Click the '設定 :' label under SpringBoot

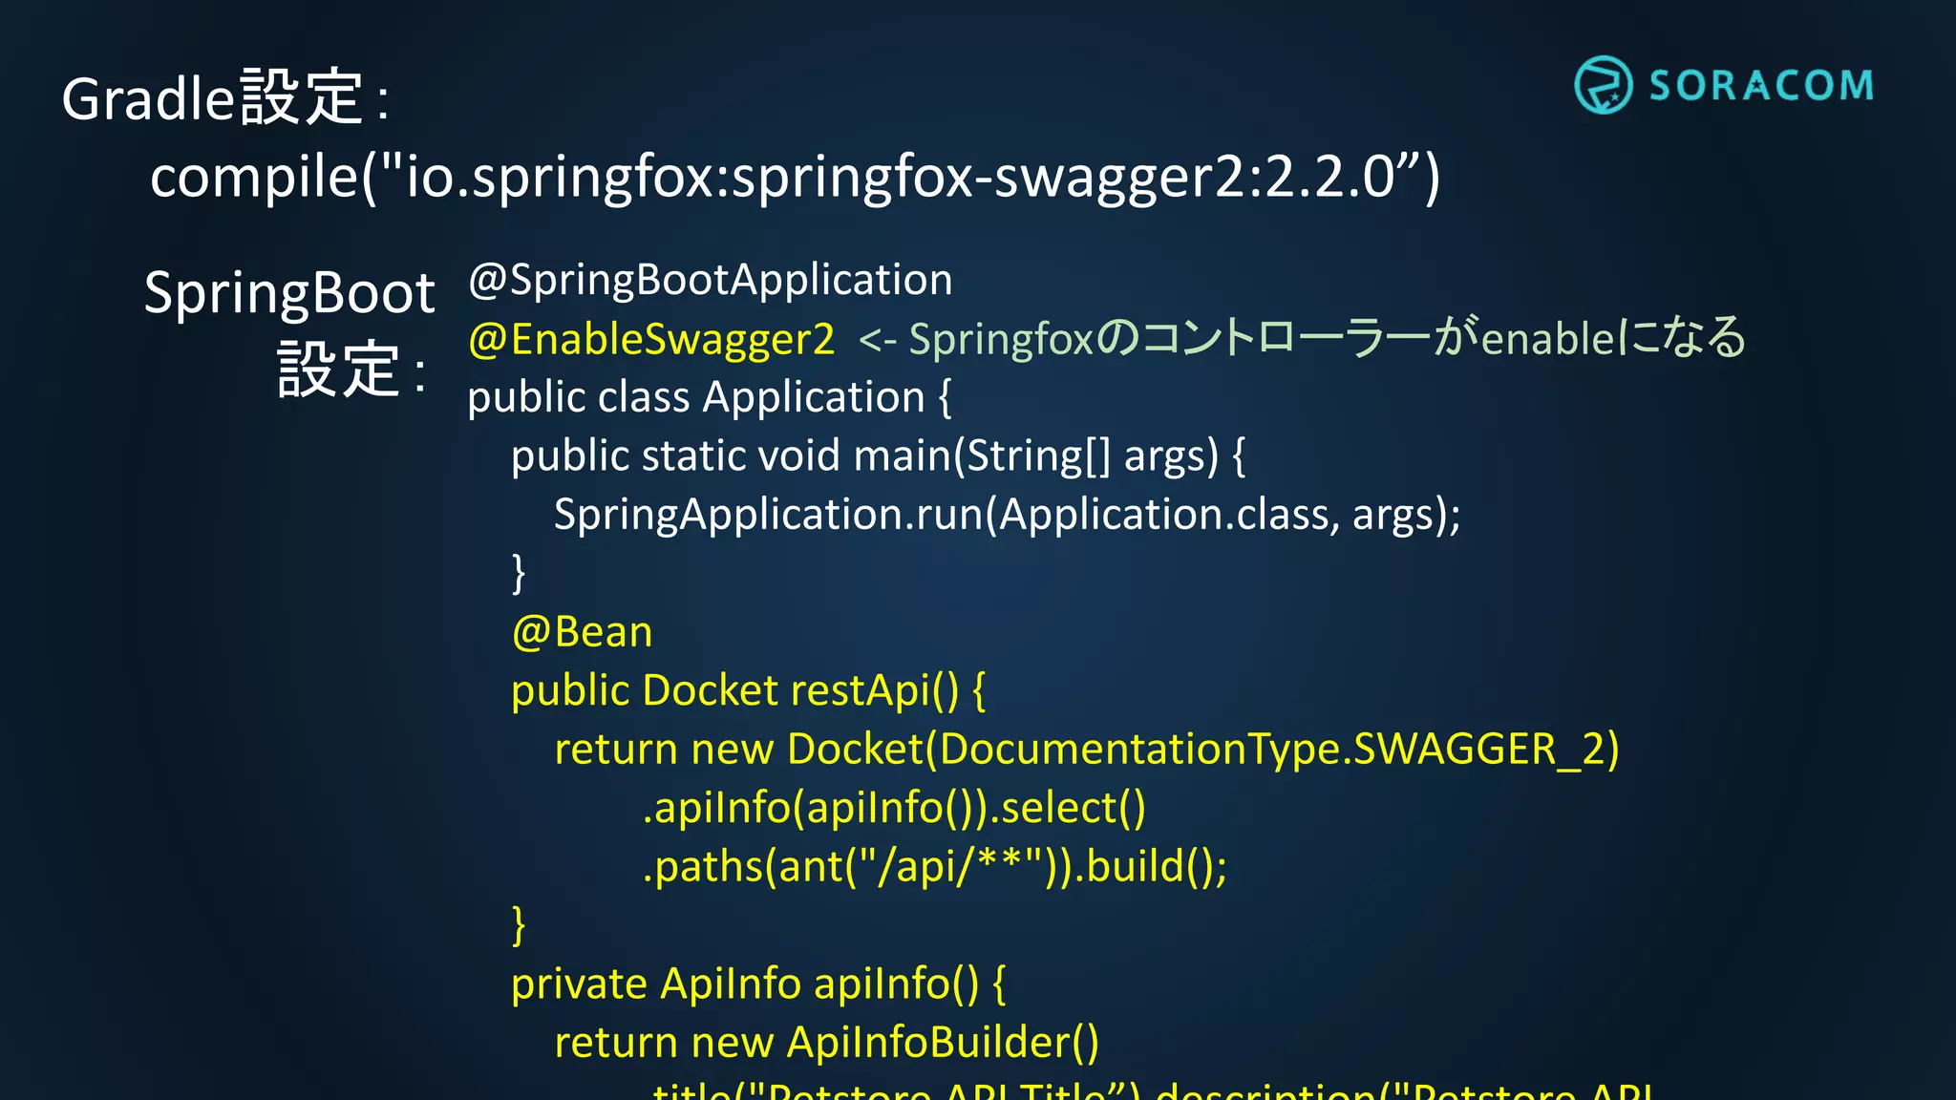351,370
